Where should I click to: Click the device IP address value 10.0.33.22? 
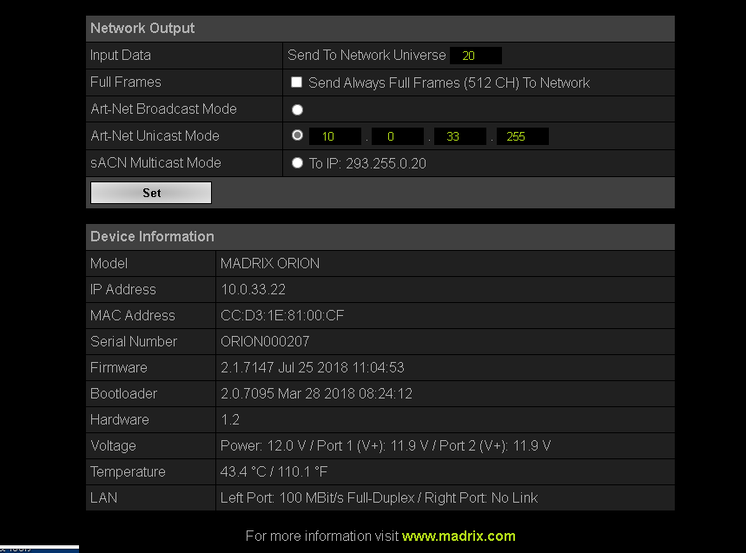[x=253, y=290]
